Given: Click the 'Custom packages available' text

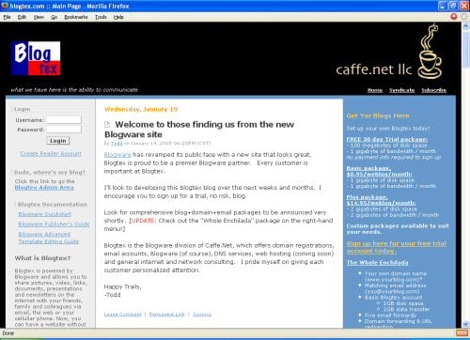Looking at the screenshot, I should point(398,229).
